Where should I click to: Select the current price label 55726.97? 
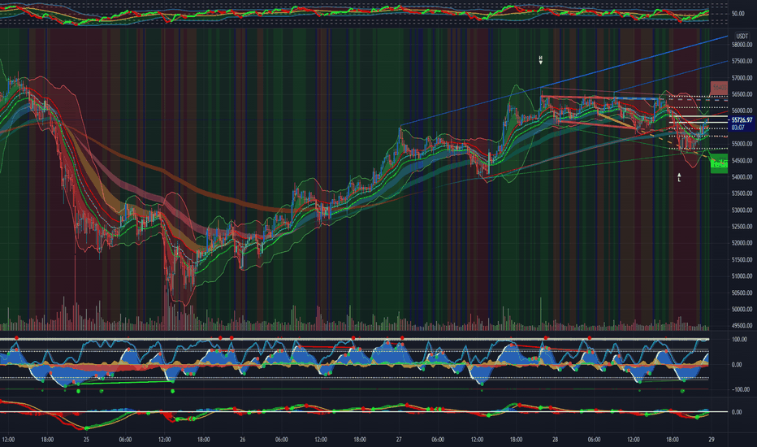pos(742,119)
